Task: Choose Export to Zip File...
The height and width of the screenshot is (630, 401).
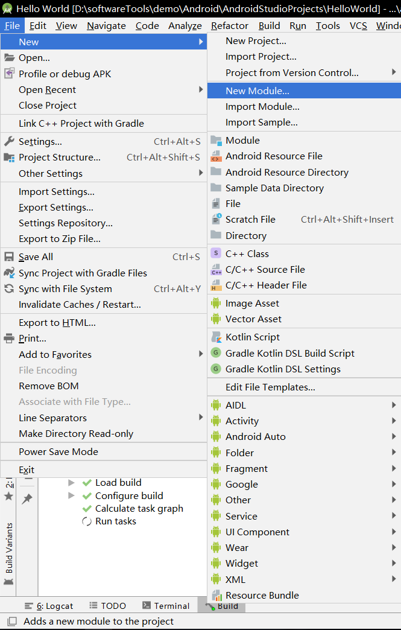Action: pyautogui.click(x=104, y=238)
